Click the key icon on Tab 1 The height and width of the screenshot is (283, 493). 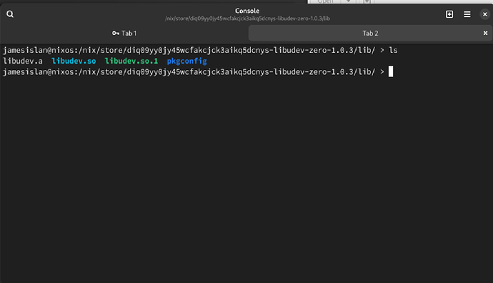point(115,34)
